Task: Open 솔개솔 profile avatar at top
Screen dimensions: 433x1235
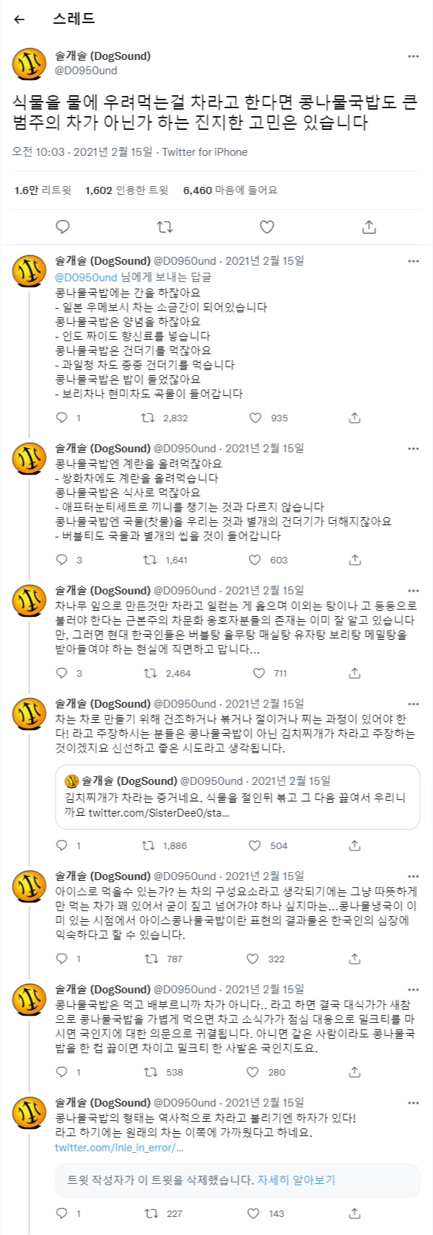Action: click(30, 63)
